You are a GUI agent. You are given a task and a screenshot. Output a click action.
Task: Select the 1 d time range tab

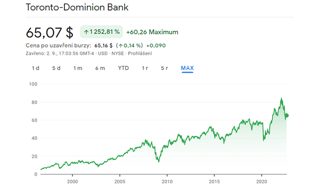click(x=36, y=68)
